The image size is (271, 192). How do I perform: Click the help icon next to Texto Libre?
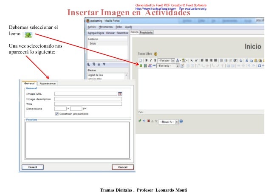point(156,54)
